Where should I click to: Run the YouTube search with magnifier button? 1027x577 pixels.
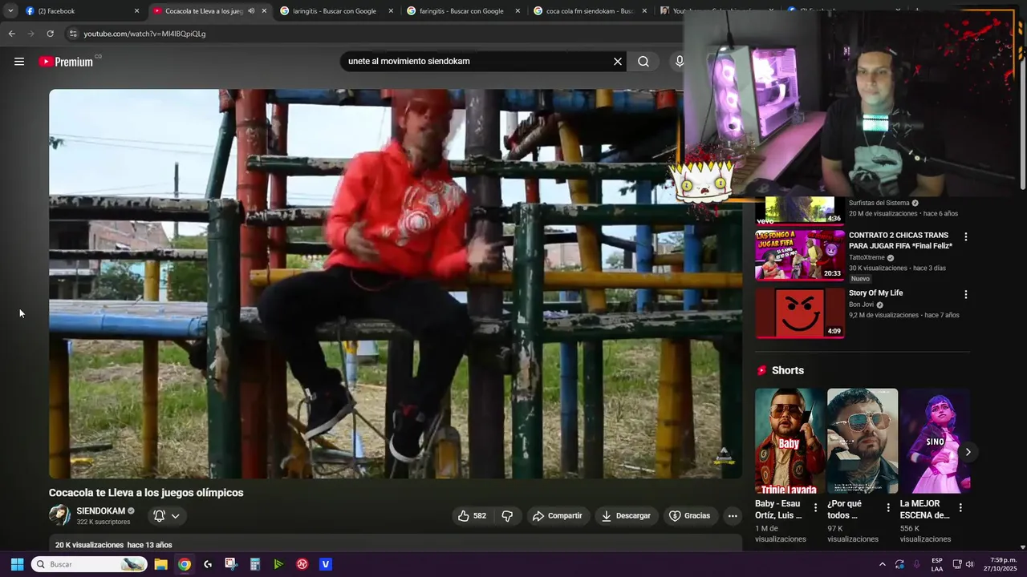pyautogui.click(x=643, y=62)
